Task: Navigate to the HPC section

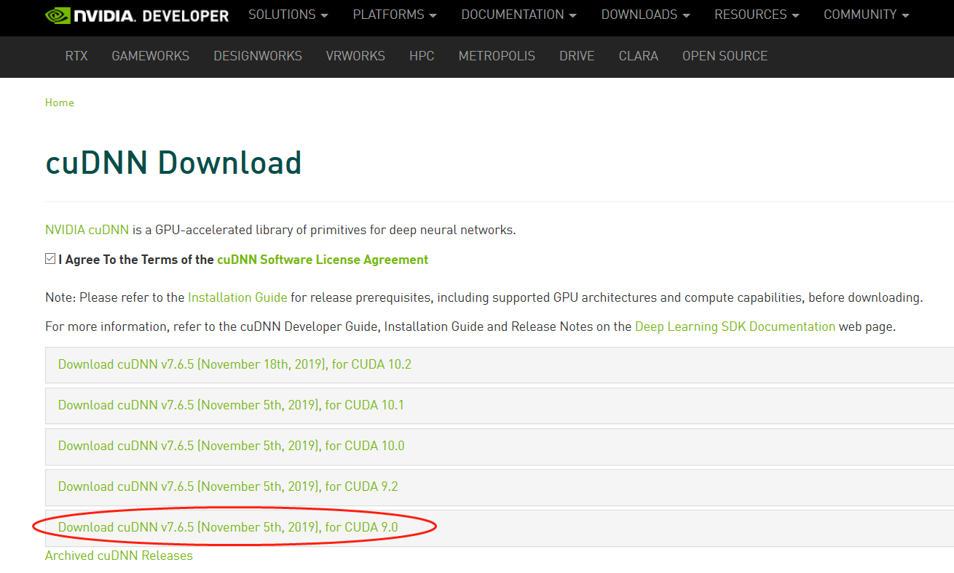Action: (x=422, y=56)
